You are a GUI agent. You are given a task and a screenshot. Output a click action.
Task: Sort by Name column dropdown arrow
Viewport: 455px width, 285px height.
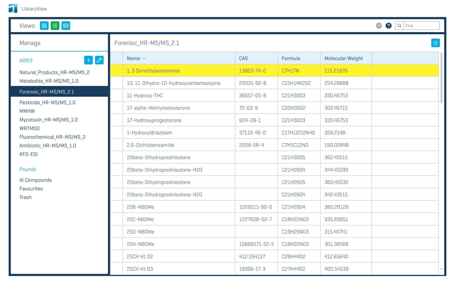tap(144, 59)
